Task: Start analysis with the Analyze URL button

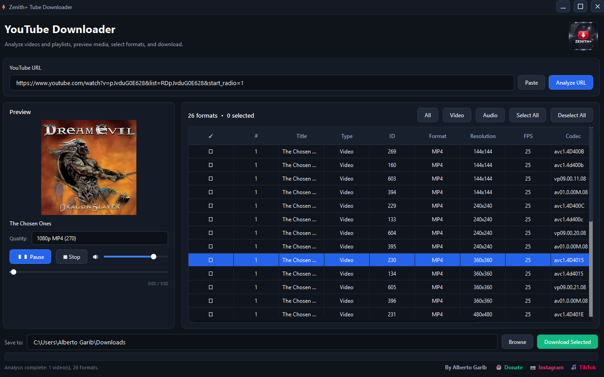Action: (x=571, y=82)
